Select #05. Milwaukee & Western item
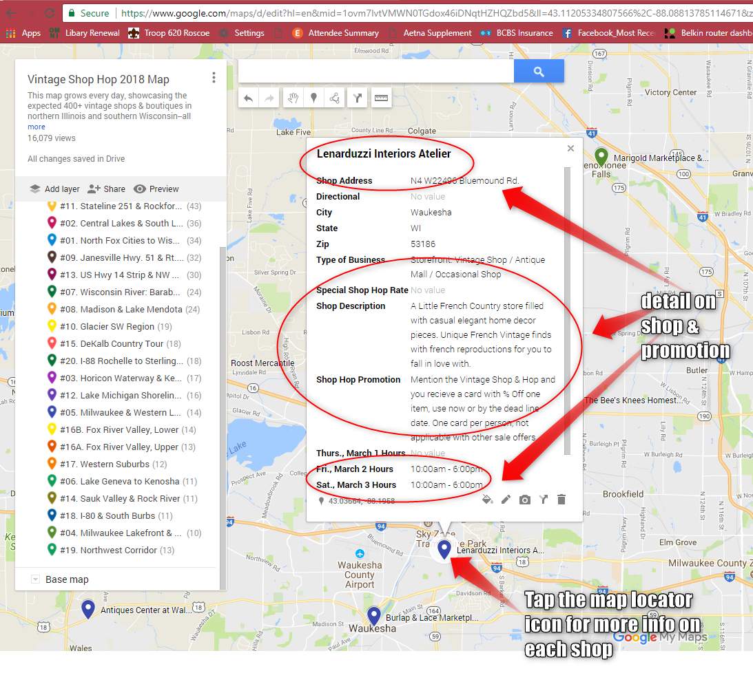The image size is (753, 673). 124,412
